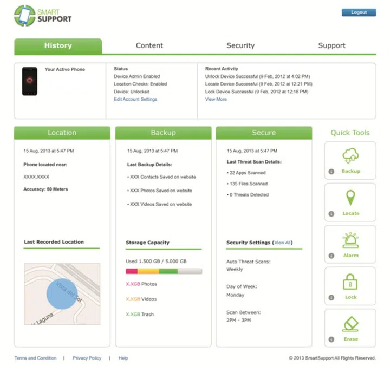
Task: Click the Backup cloud icon in Quick Tools
Action: click(350, 155)
